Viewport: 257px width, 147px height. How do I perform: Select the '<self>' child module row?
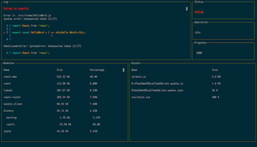(x=63, y=124)
